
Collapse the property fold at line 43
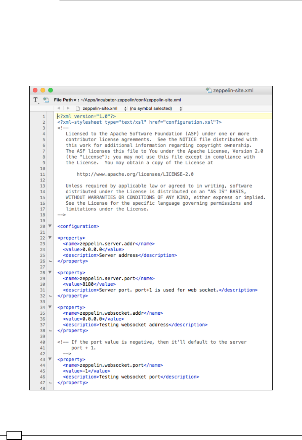(x=50, y=359)
